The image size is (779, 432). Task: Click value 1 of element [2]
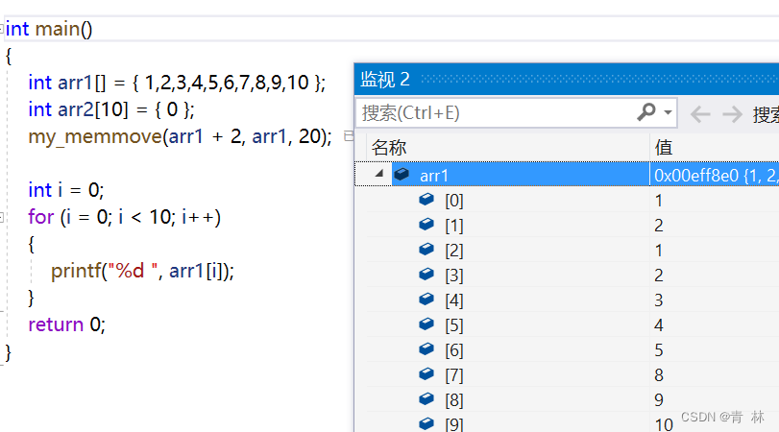point(659,251)
